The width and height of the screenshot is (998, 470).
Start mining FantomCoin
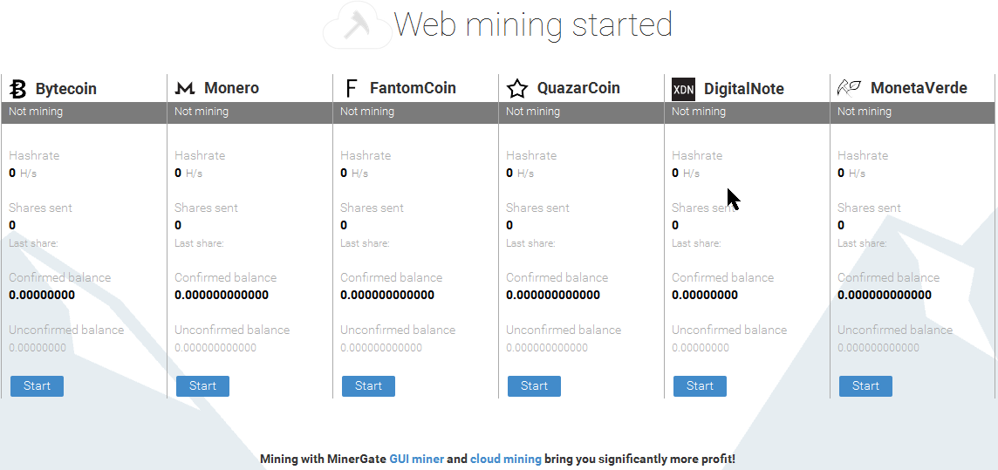(368, 386)
